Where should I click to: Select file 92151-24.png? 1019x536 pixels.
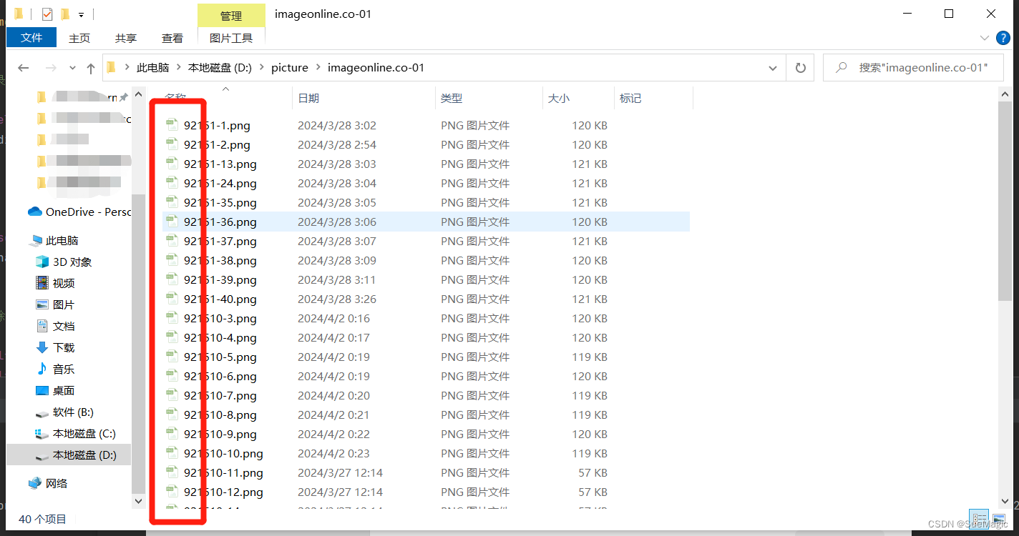pyautogui.click(x=220, y=184)
